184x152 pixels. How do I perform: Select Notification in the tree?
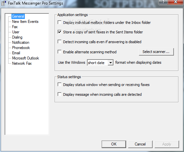tap(21, 42)
